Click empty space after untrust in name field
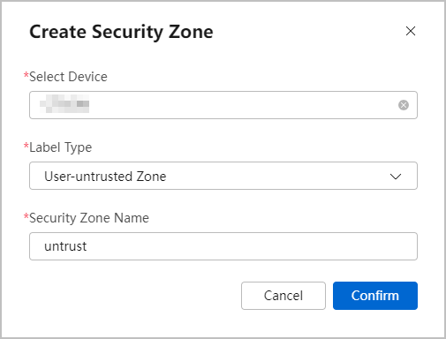This screenshot has height=339, width=446. 250,246
